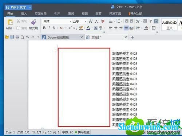
Task: Toggle underline formatting
Action: pyautogui.click(x=54, y=28)
